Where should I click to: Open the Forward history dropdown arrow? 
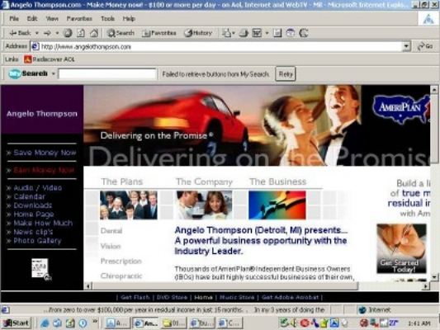[x=57, y=33]
